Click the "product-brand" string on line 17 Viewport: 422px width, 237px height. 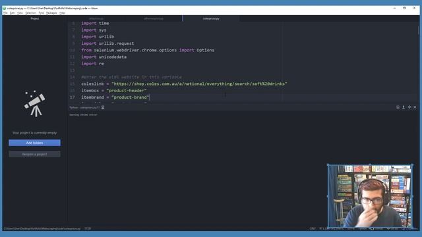point(130,97)
